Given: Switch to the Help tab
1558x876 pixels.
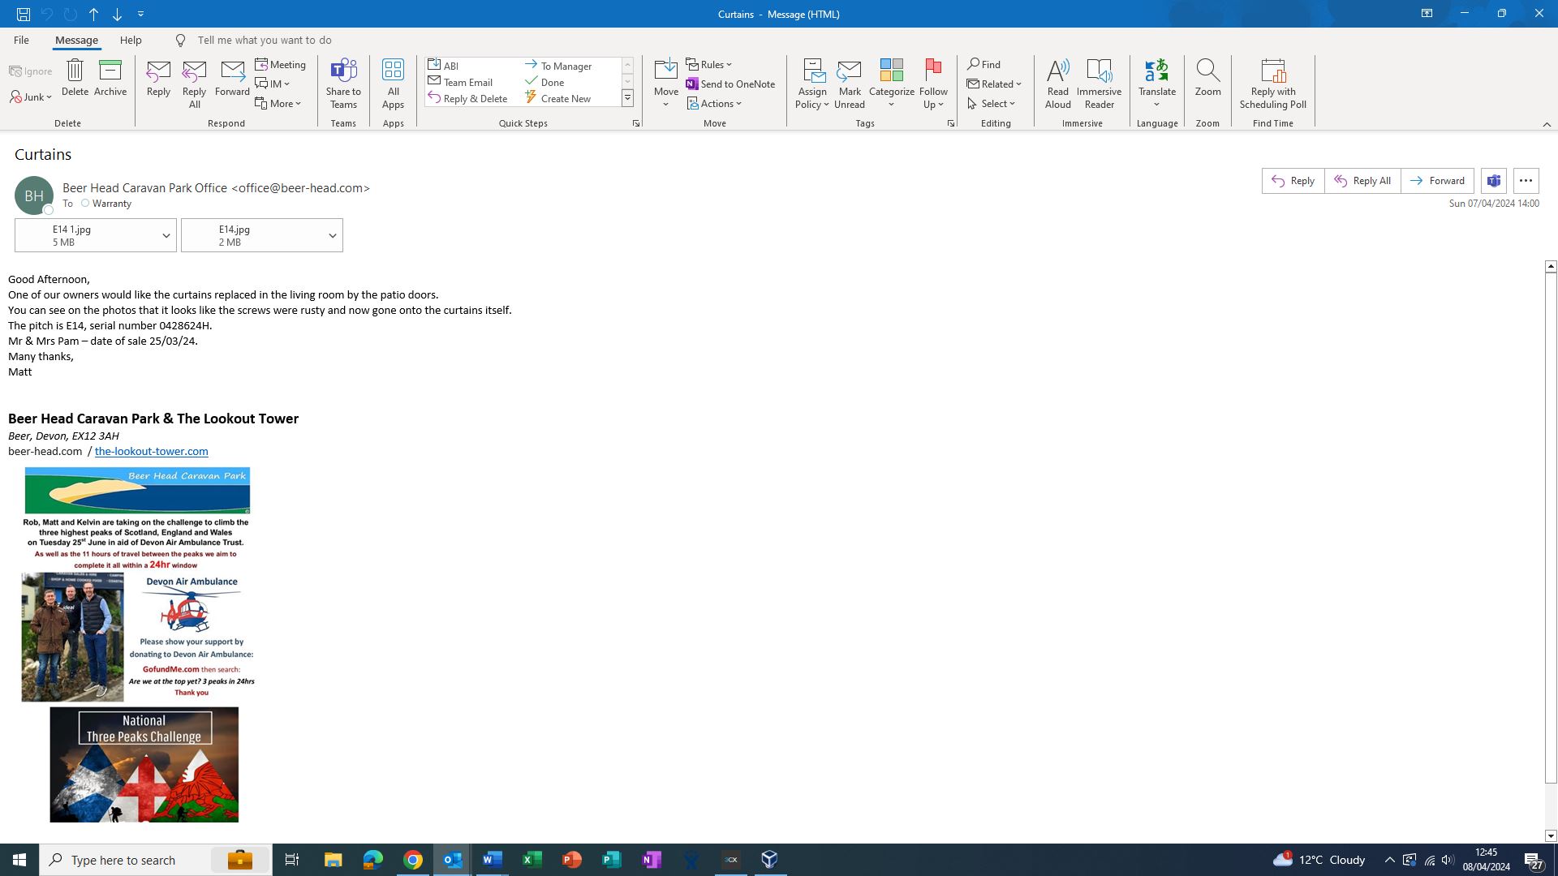Looking at the screenshot, I should point(131,40).
